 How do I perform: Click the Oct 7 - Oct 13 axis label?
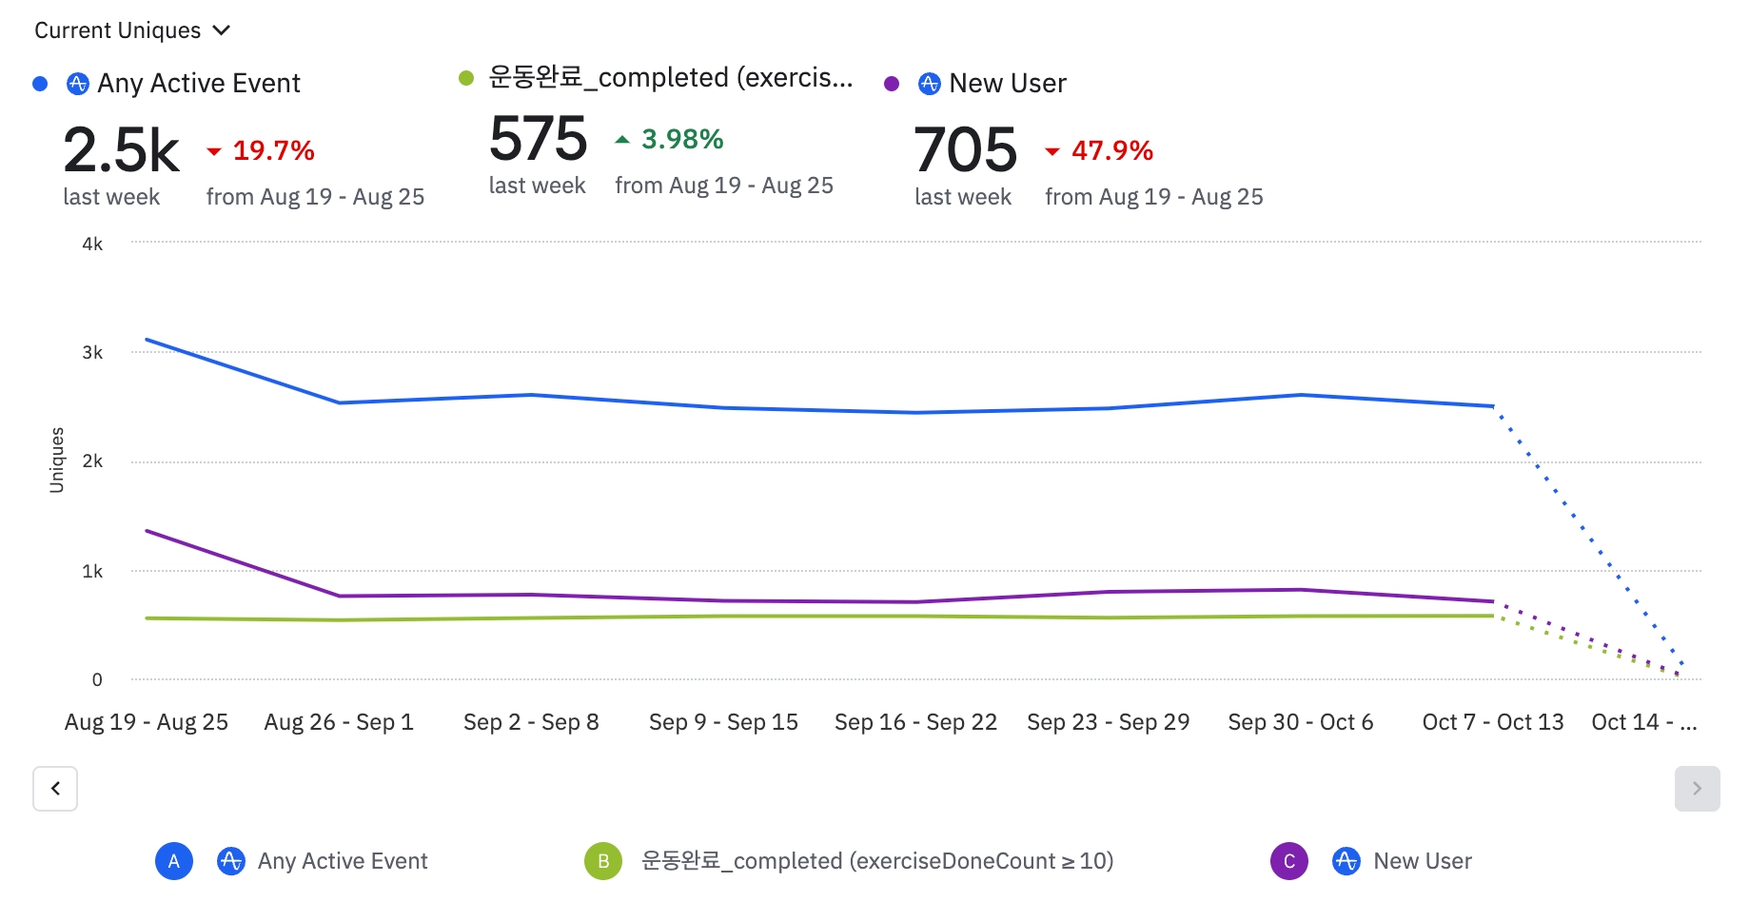[x=1493, y=722]
